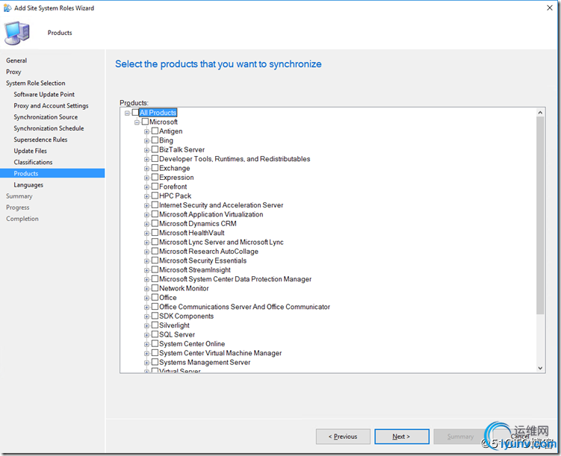
Task: Go to the Classifications step
Action: click(x=34, y=162)
